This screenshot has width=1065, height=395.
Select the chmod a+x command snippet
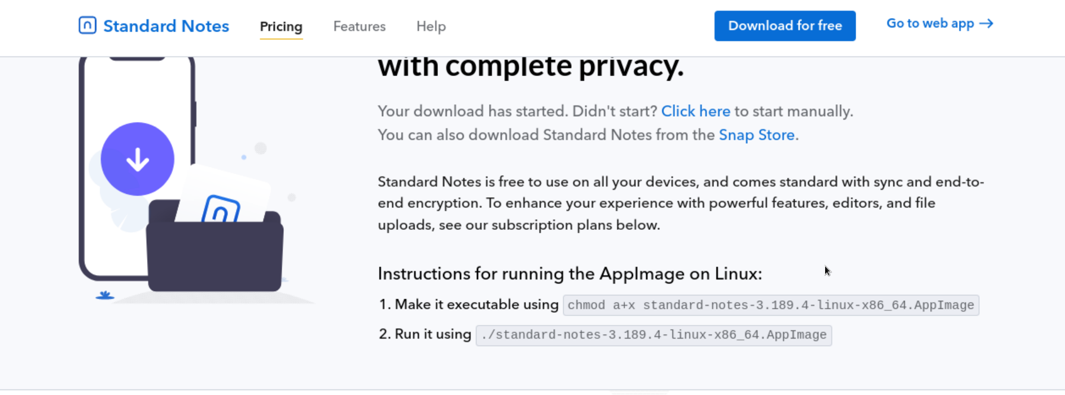click(770, 305)
